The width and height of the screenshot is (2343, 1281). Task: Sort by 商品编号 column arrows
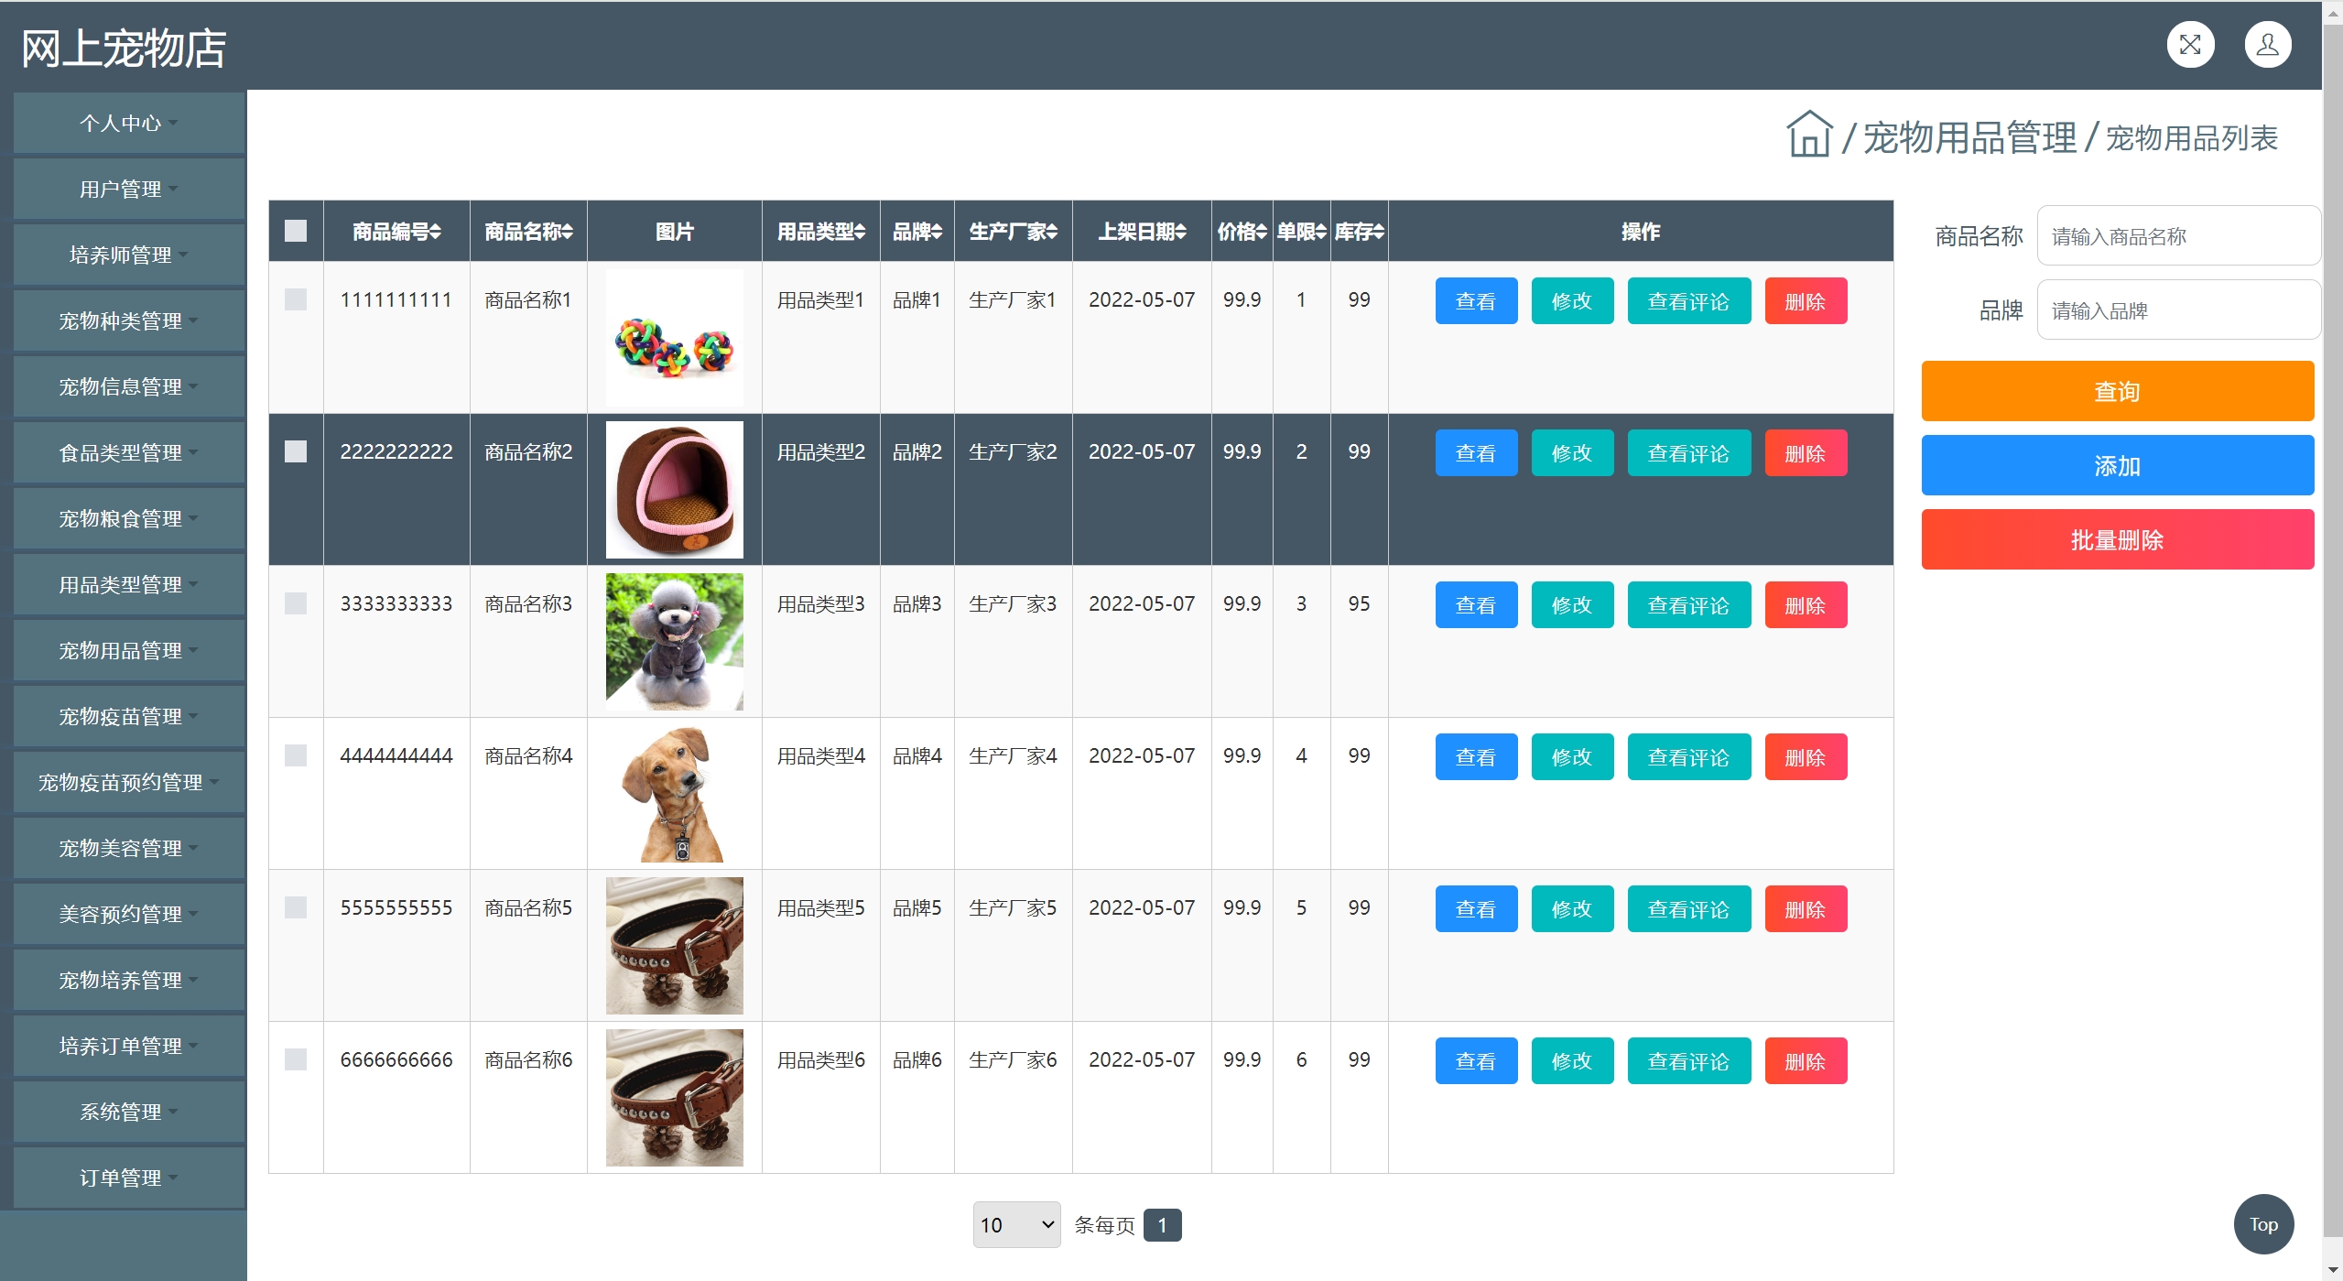pos(436,232)
